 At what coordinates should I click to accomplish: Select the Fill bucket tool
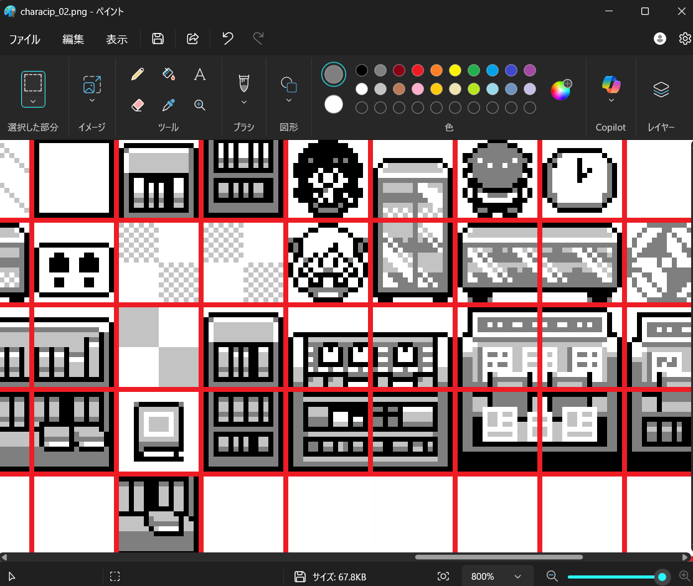click(168, 75)
